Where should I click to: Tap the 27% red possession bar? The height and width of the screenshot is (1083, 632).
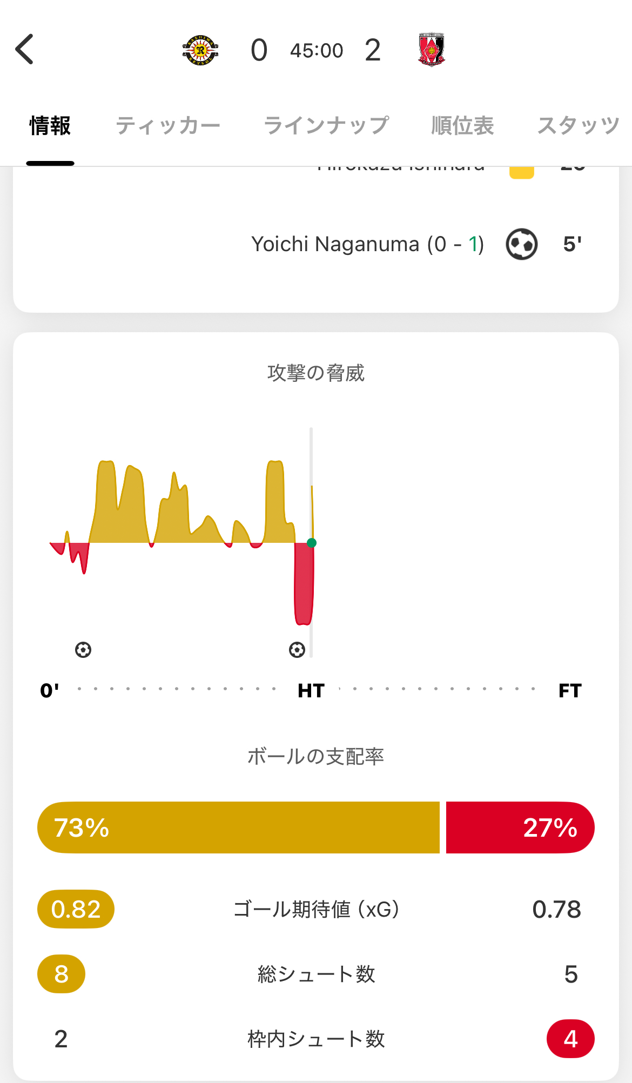pos(520,828)
